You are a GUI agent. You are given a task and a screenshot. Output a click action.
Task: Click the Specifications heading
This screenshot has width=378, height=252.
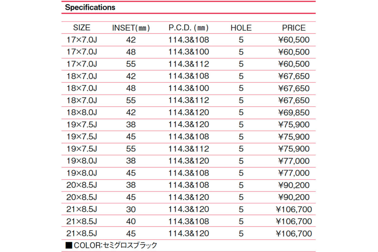(90, 7)
